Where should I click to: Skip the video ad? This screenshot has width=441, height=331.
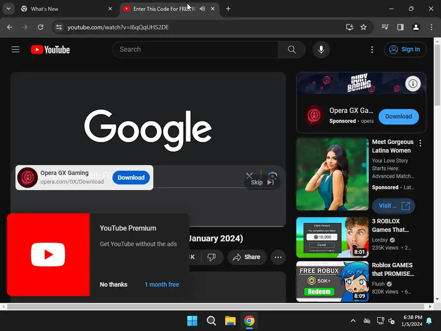click(262, 182)
